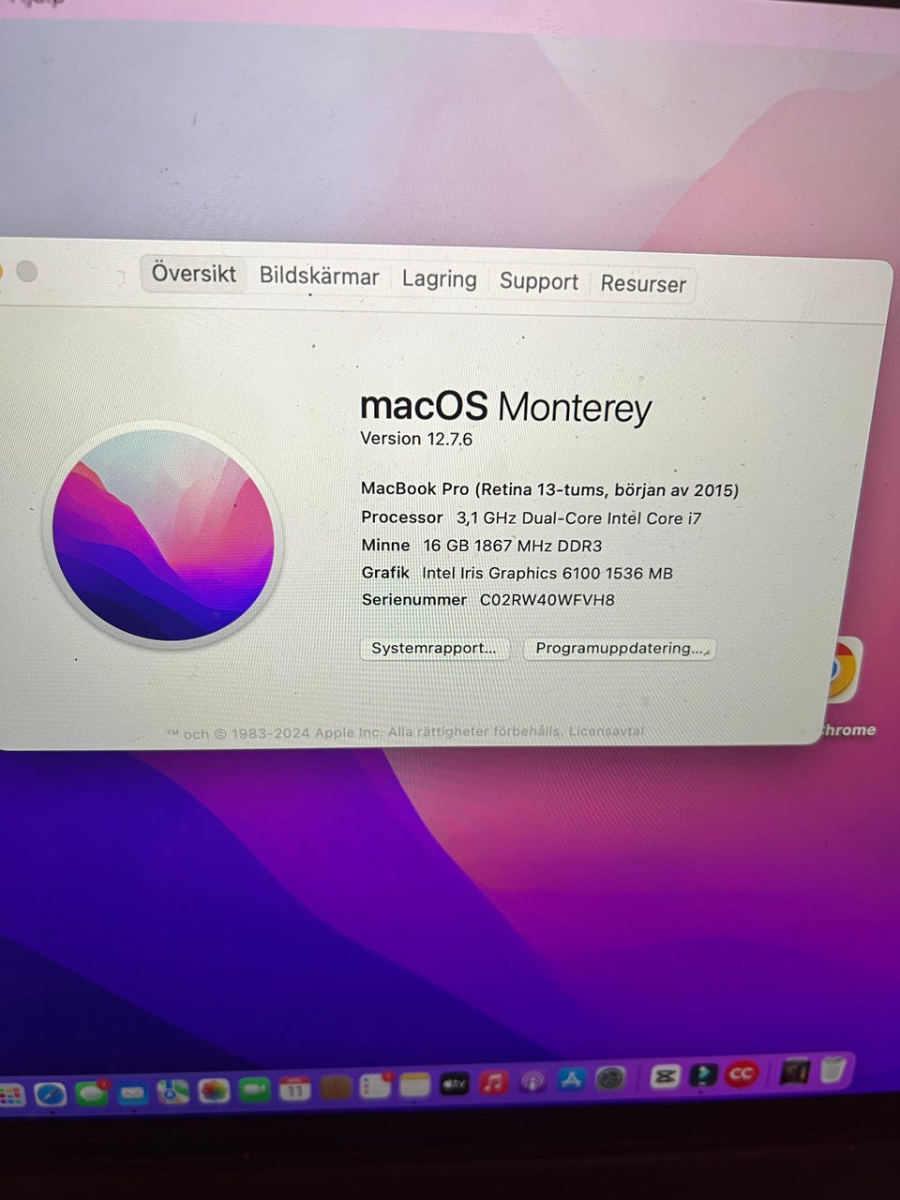The height and width of the screenshot is (1200, 900).
Task: Open App Store from the Dock
Action: coord(571,1080)
